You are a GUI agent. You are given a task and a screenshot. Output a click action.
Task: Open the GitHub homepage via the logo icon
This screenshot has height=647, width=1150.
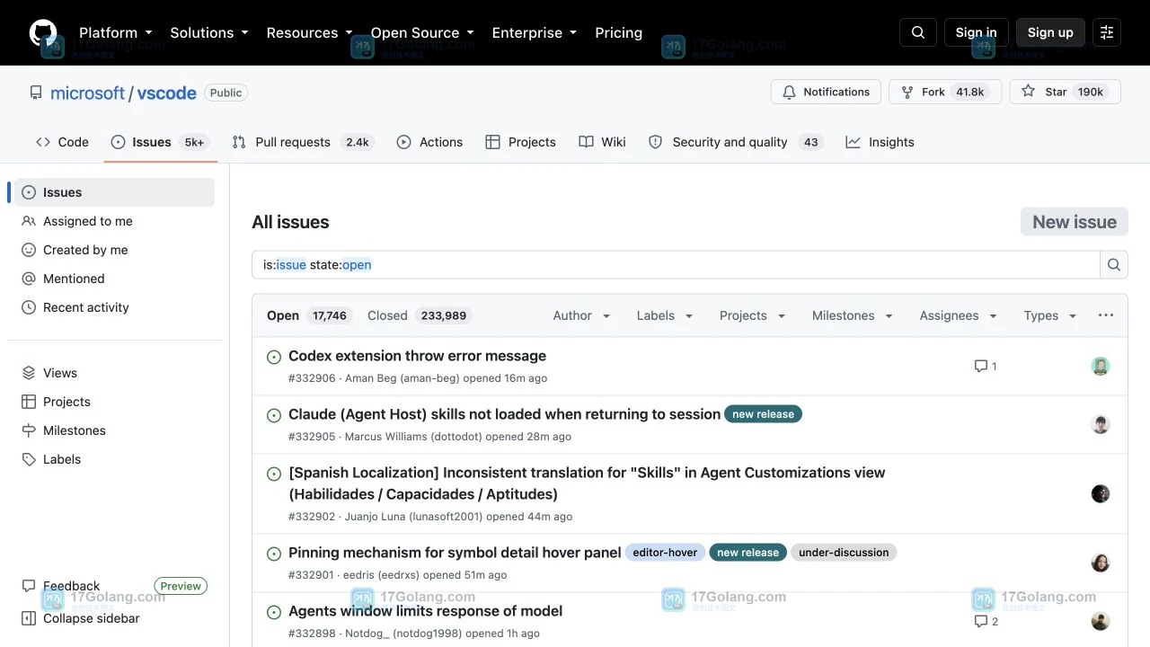[x=42, y=32]
